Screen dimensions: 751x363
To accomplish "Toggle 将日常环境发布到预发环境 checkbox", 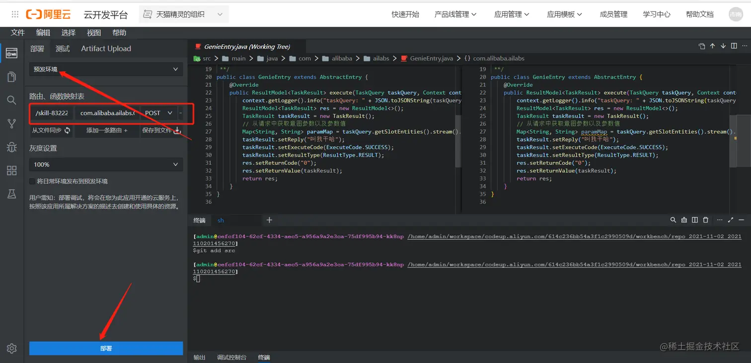I will tap(32, 181).
